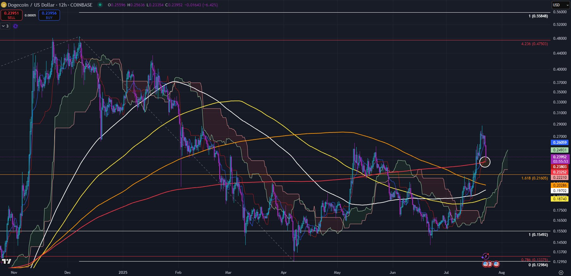Click the Apr label on time axis
This screenshot has width=571, height=276.
(x=284, y=272)
